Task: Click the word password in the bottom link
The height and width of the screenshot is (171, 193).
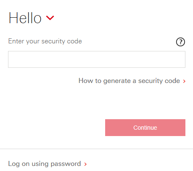Action: pyautogui.click(x=66, y=164)
